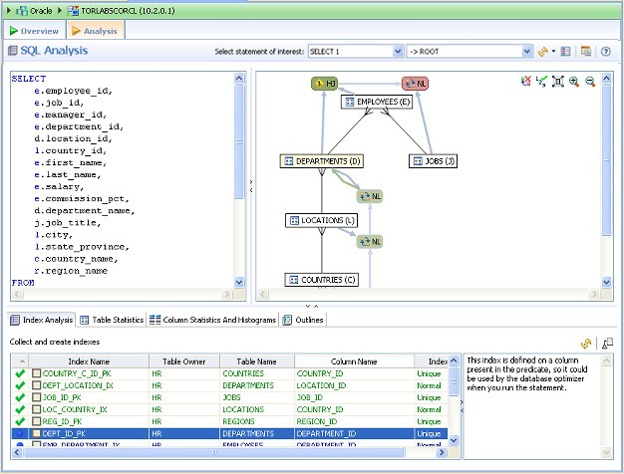Click the JOBS (J) table node
The image size is (624, 474).
(433, 161)
